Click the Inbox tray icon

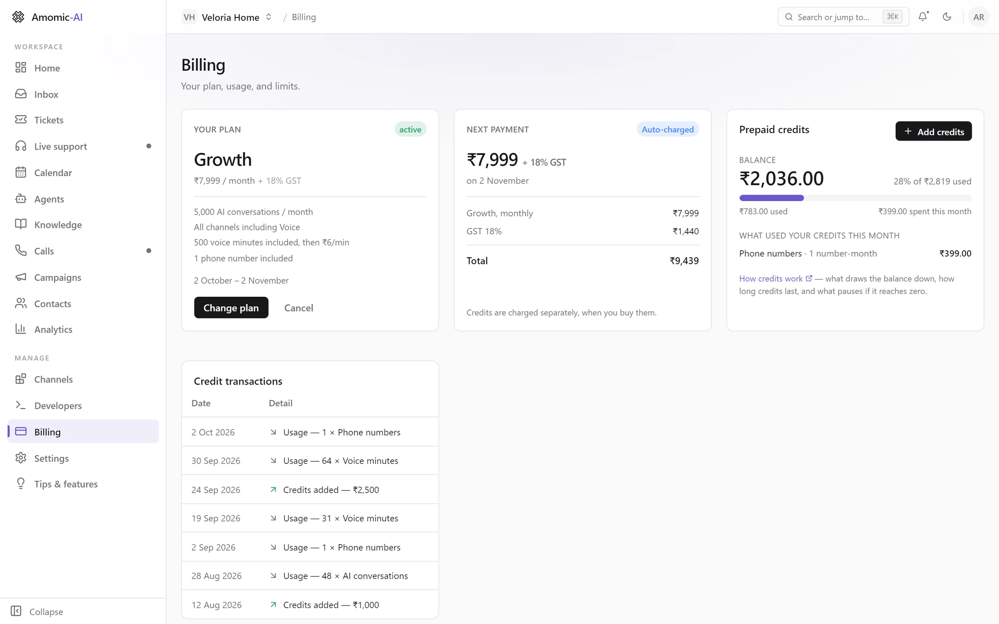click(21, 94)
